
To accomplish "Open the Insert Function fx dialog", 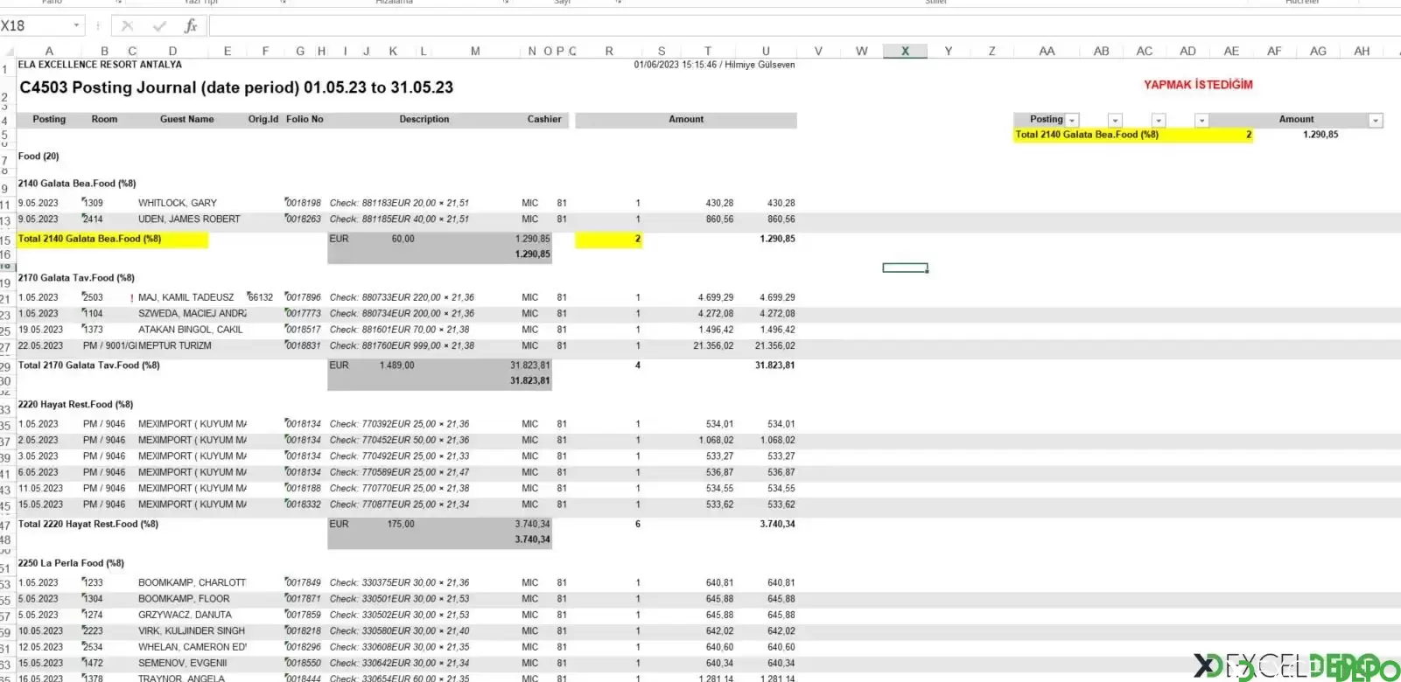I will (x=191, y=26).
